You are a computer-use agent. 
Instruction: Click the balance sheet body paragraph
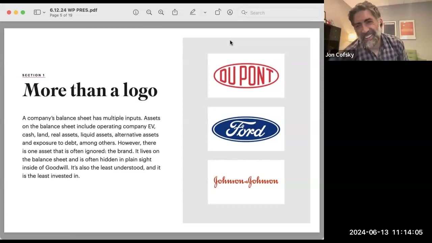(91, 147)
